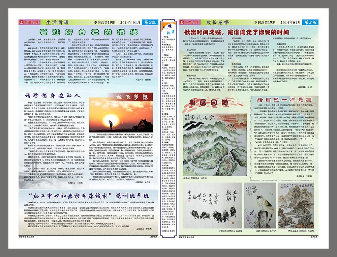Click the 人生格言 column title
337x257 pixels.
tap(168, 29)
